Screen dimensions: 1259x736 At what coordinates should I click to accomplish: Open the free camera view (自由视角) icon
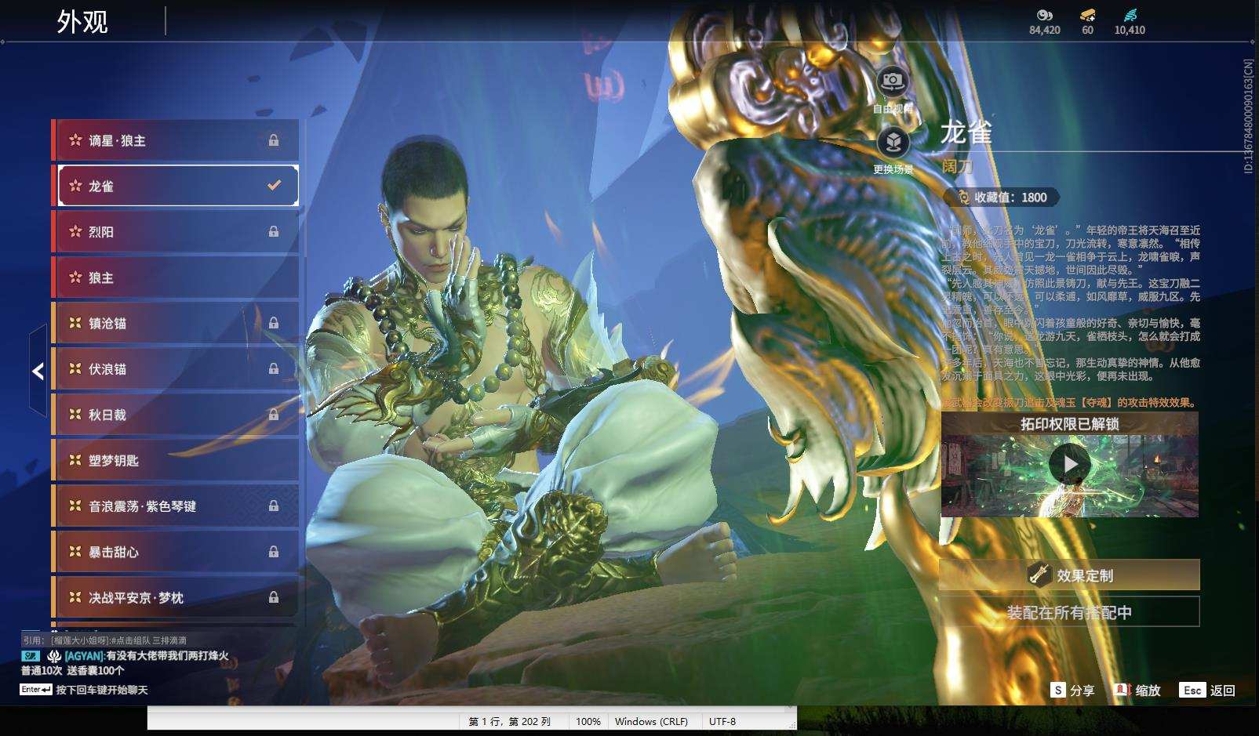coord(892,81)
